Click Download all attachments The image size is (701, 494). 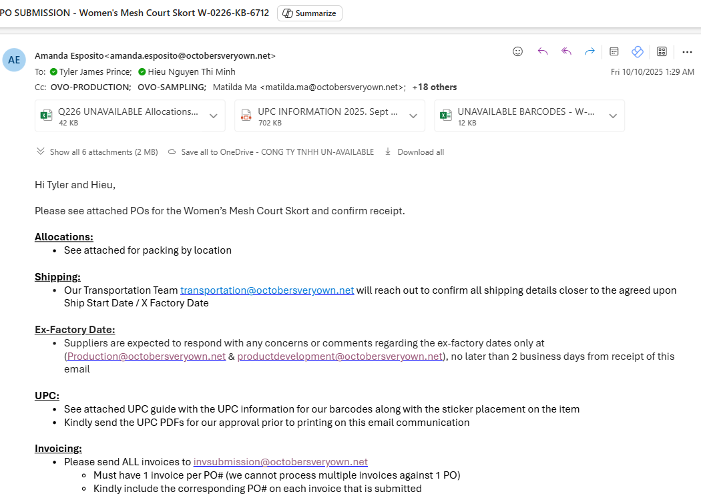[x=415, y=152]
